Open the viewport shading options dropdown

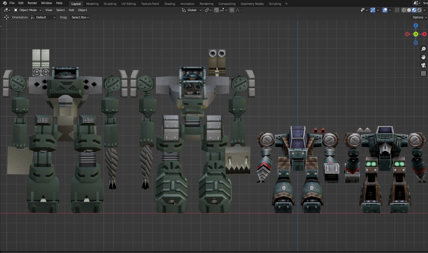point(424,10)
